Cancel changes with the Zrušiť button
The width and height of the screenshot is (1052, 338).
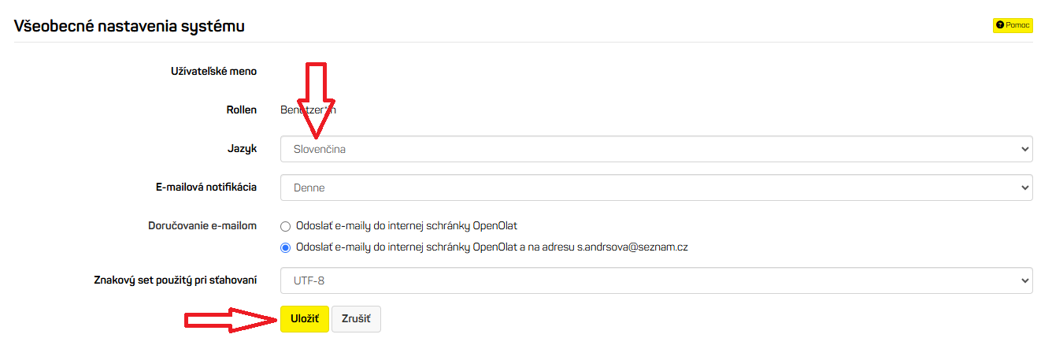pyautogui.click(x=356, y=319)
